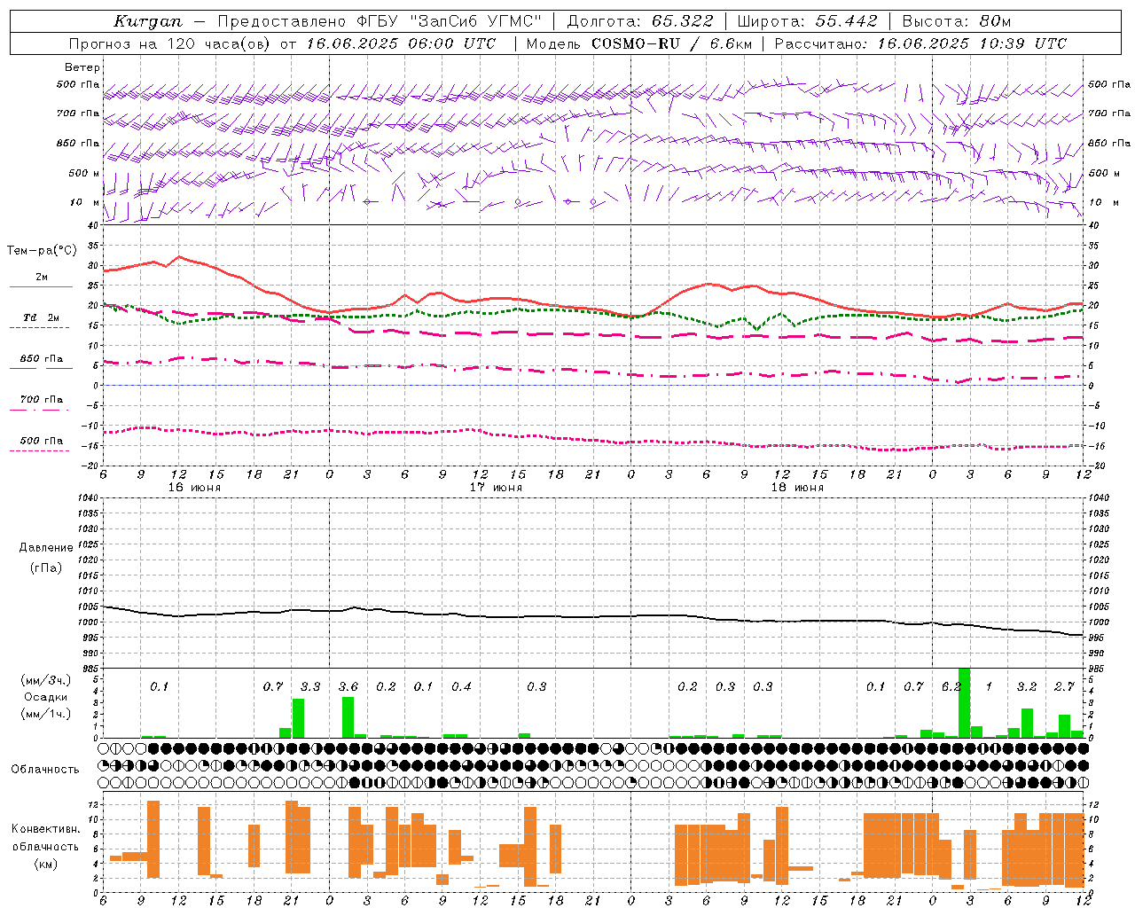Screen dimensions: 1135x908
Task: Click the station name "Kurgan" in header
Action: point(147,21)
